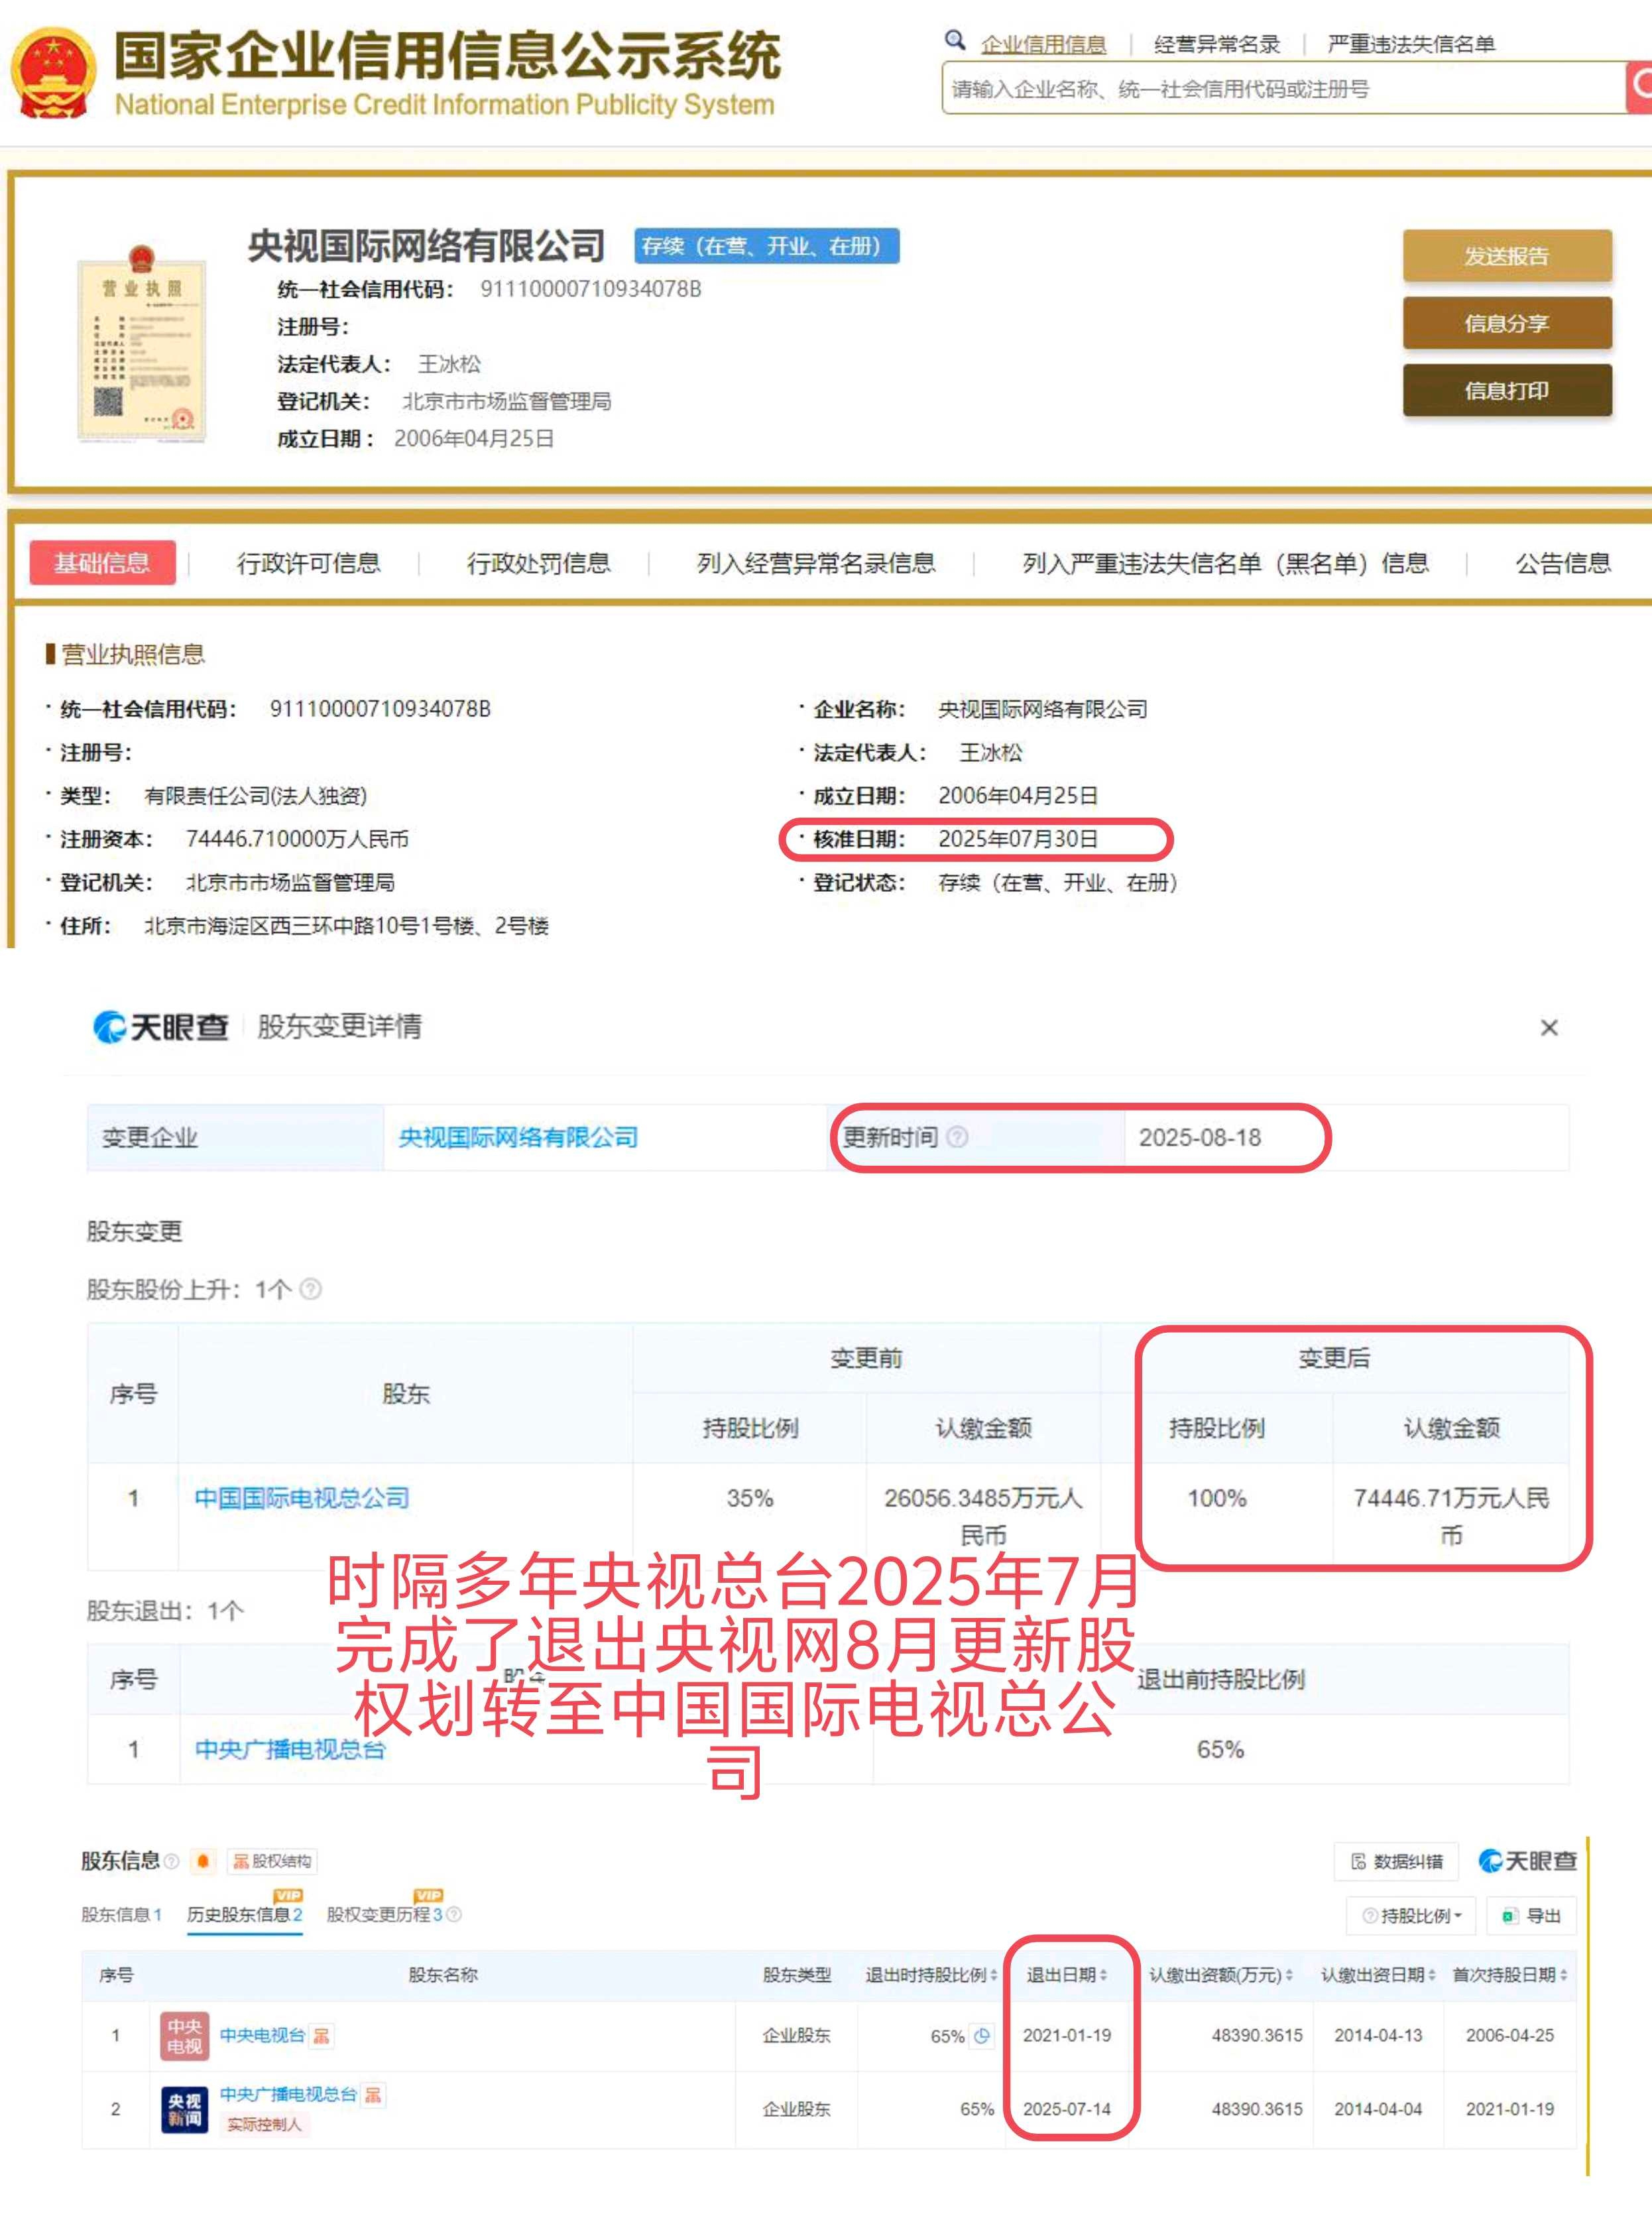Sort by 认缴出资额(万元) column arrows
The height and width of the screenshot is (2228, 1652).
1289,1975
